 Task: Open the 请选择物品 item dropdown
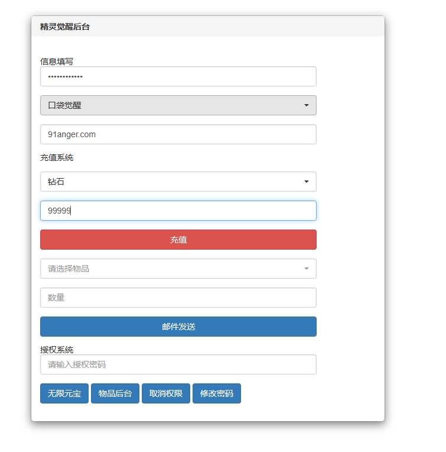tap(178, 269)
